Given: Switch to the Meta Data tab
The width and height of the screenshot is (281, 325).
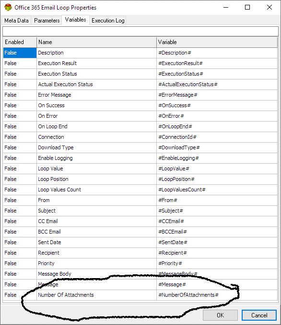Looking at the screenshot, I should click(x=16, y=21).
